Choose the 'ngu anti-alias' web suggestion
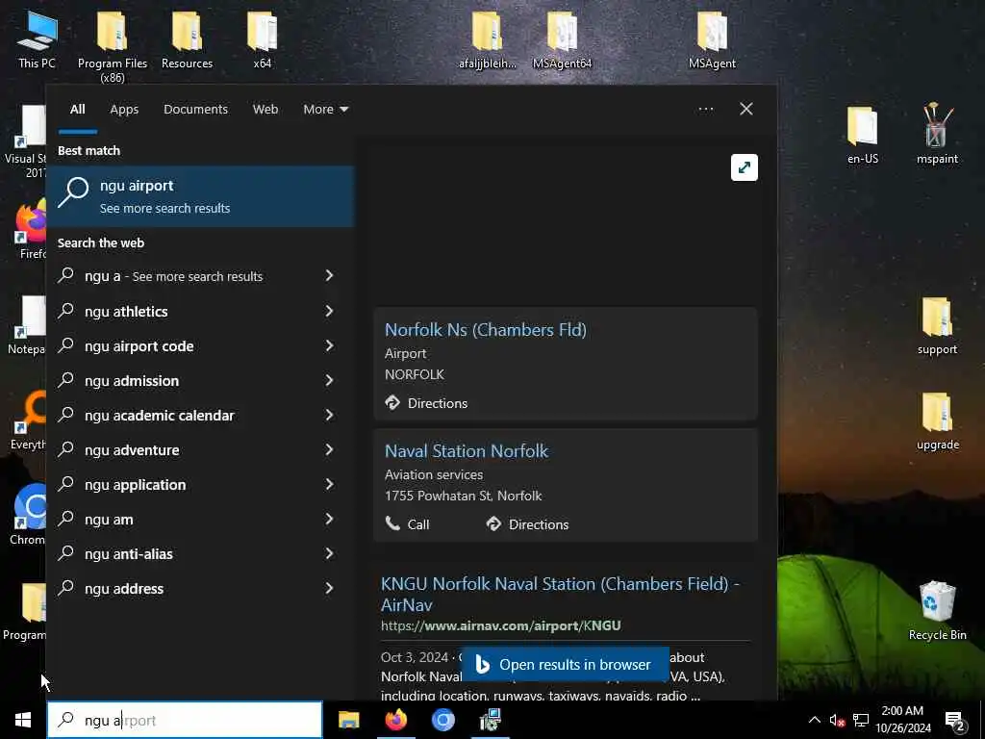The image size is (985, 739). (201, 553)
